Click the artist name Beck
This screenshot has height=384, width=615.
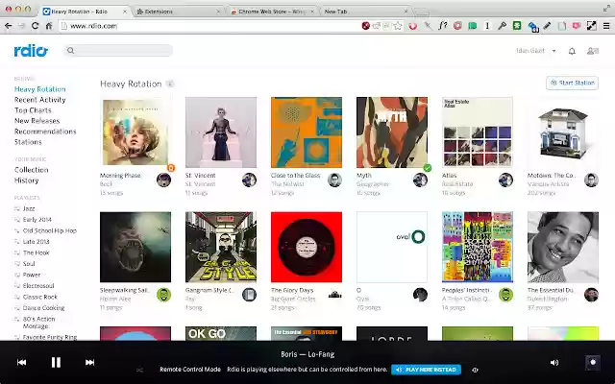[x=106, y=183]
